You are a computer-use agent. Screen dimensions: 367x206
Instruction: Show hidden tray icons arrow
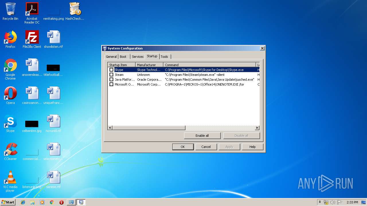click(x=320, y=202)
